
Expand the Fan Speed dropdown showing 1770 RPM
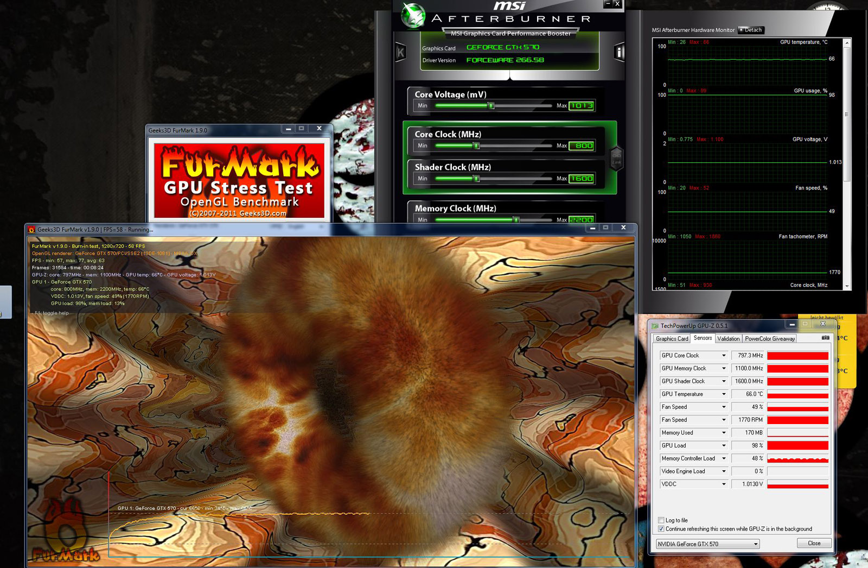click(x=723, y=420)
